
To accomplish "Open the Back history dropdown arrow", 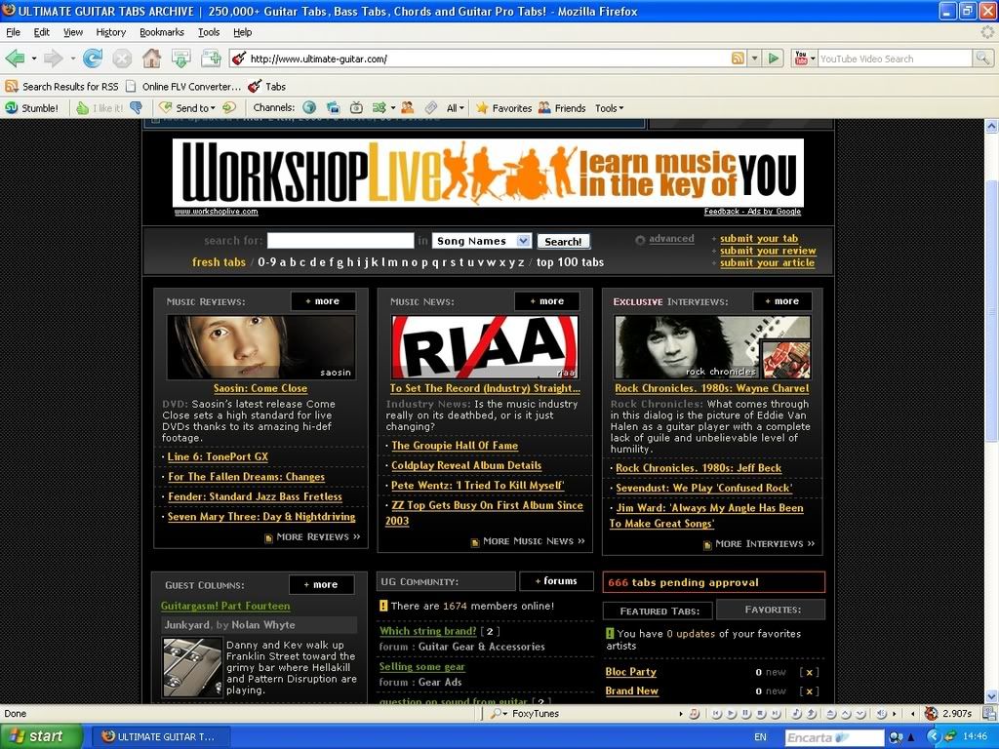I will 34,59.
